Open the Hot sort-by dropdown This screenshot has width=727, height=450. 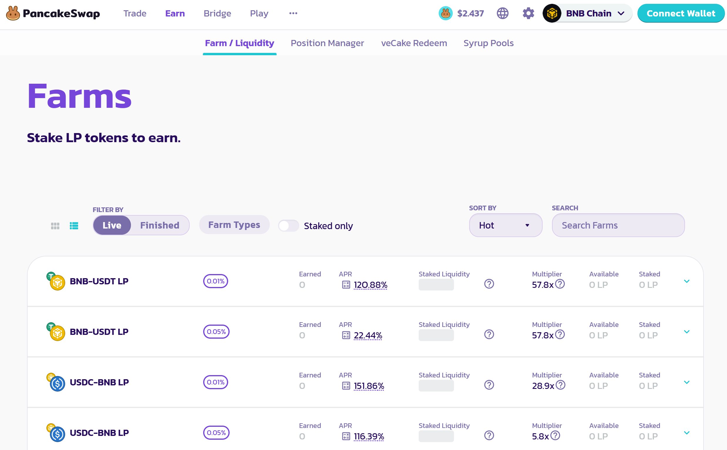coord(505,225)
